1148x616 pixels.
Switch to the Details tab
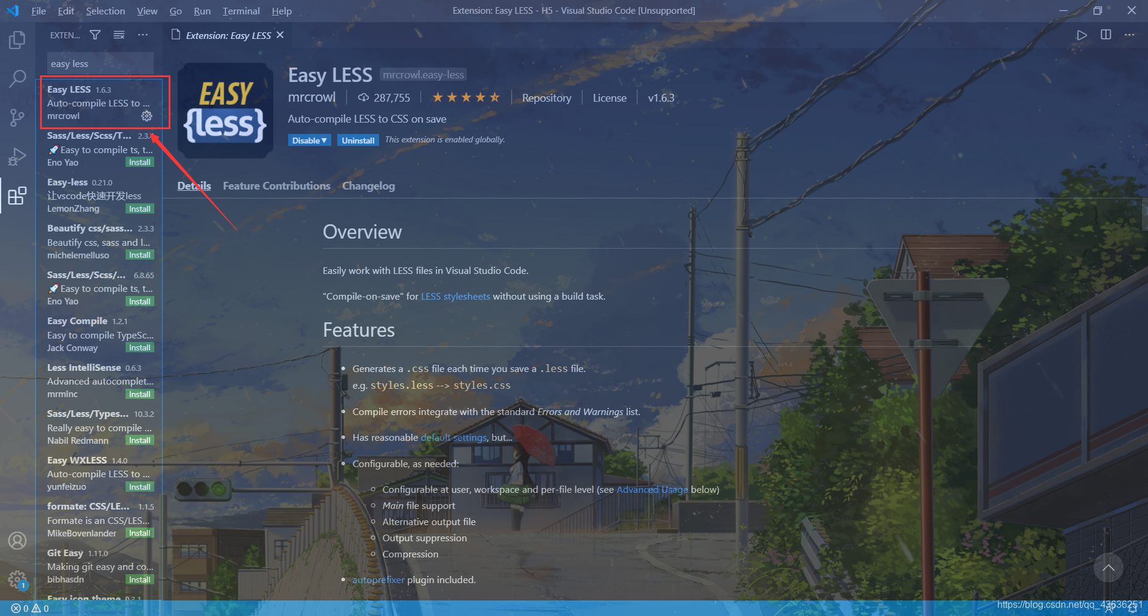coord(194,186)
